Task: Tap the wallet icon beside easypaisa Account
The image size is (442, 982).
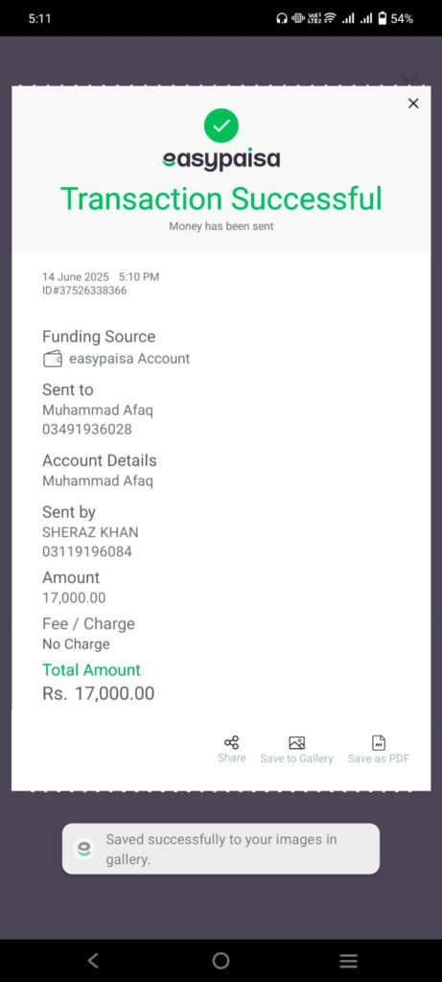Action: pyautogui.click(x=52, y=359)
